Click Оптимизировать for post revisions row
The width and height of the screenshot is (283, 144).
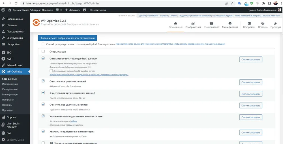(x=251, y=82)
